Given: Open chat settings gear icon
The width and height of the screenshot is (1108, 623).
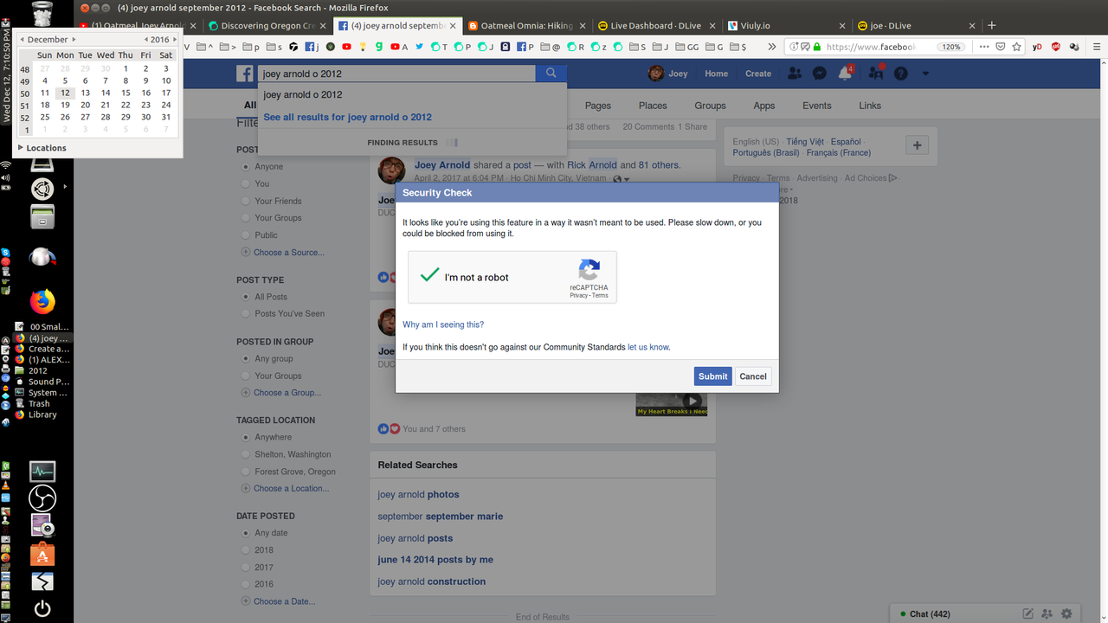Looking at the screenshot, I should pyautogui.click(x=1066, y=613).
